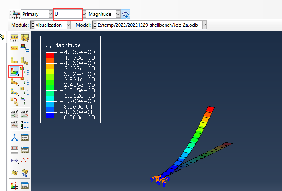
Task: Plot symbols on deformed shape
Action: coord(14,82)
